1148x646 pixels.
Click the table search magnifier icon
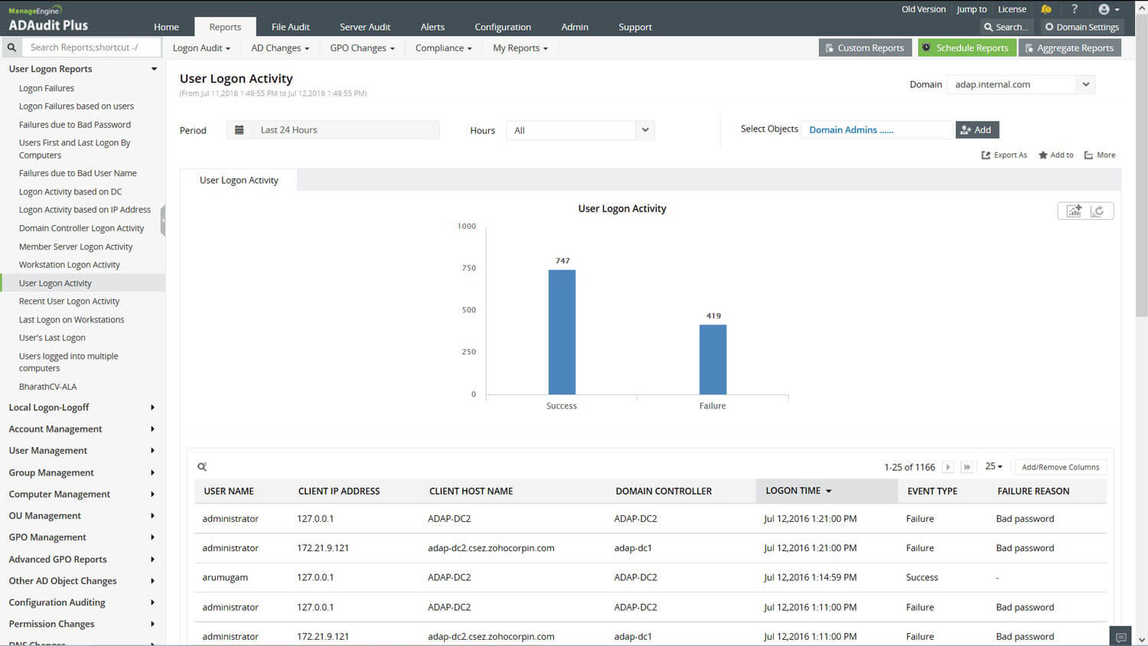202,467
